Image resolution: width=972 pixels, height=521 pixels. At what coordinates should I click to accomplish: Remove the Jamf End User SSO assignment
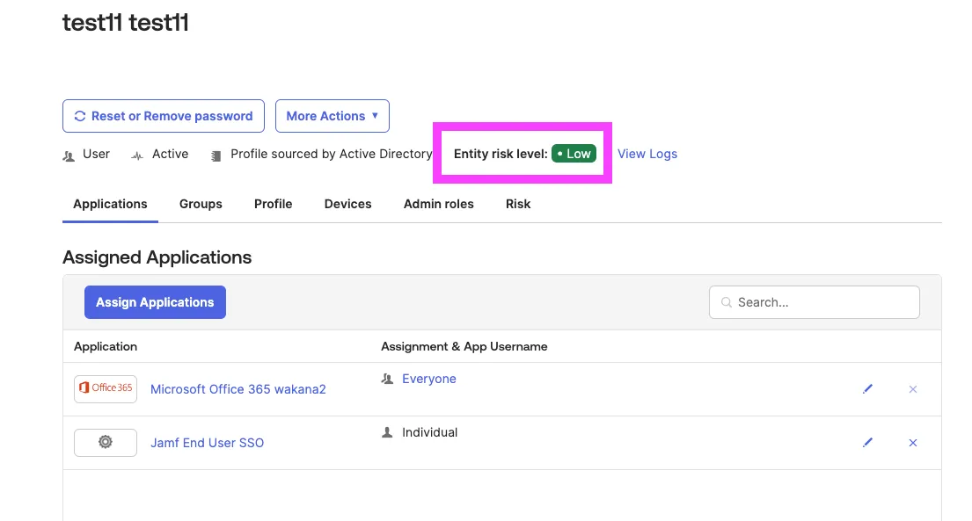coord(912,443)
